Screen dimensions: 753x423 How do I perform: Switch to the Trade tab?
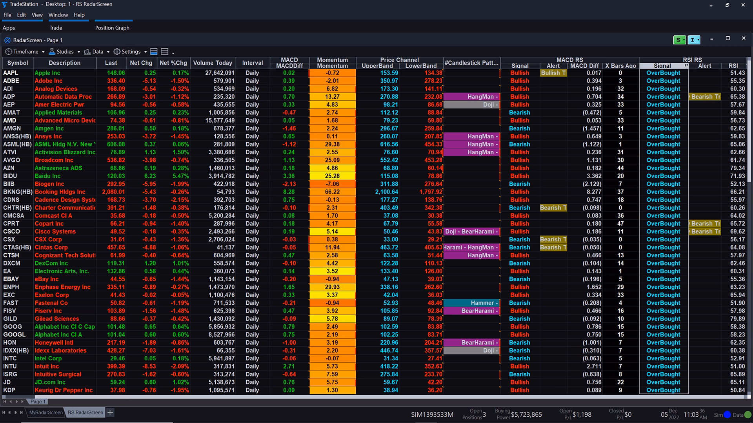(x=56, y=28)
